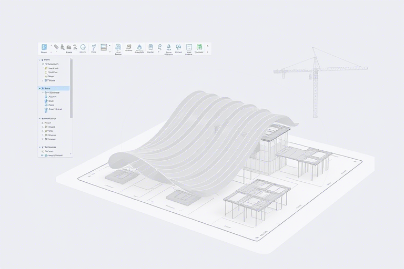
Task: Click the green open-book toolbar icon
Action: pos(199,47)
